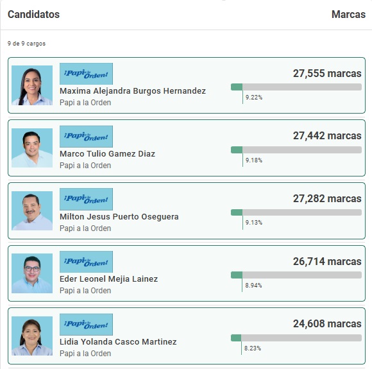This screenshot has width=372, height=369.
Task: Click Milton Jesus Puerto Oseguera's candidate photo
Action: [32, 210]
